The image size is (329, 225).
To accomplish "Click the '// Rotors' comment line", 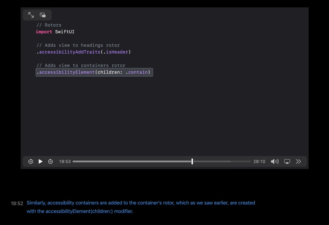I will click(x=49, y=25).
